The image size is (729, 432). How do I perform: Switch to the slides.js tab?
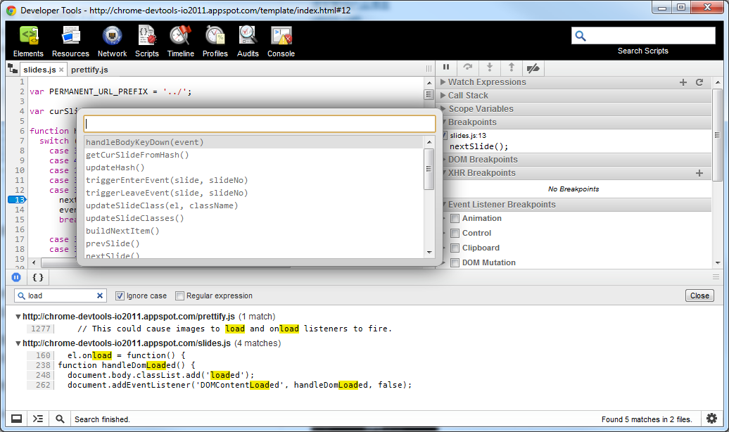click(39, 70)
